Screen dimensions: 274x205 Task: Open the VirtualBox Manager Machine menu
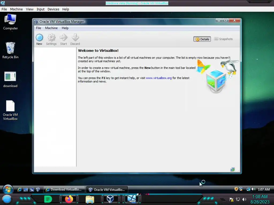(x=51, y=28)
